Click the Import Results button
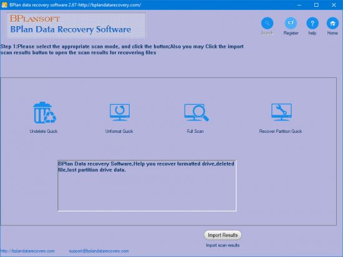Screen dimensions: 343x257 (223, 235)
